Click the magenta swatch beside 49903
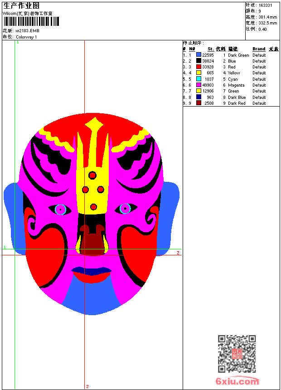The height and width of the screenshot is (390, 281). click(199, 85)
